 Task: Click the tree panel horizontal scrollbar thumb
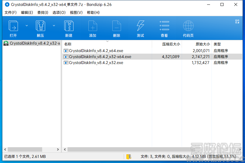coord(25,150)
